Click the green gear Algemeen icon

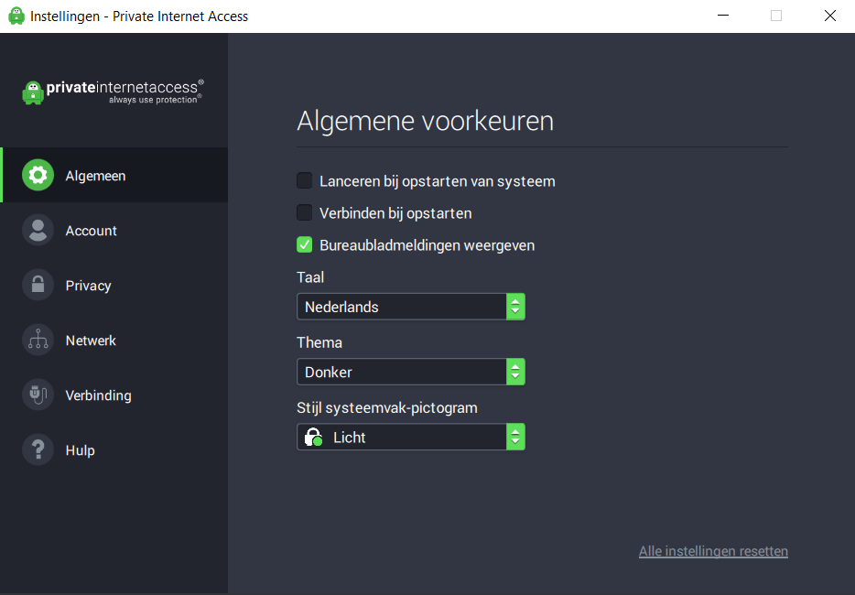click(x=38, y=175)
